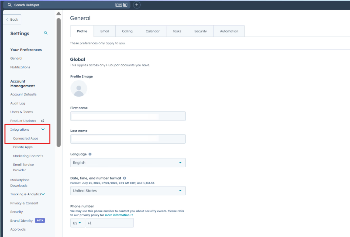The width and height of the screenshot is (350, 237).
Task: Click the info icon beside Date, time, and number format
Action: pos(124,178)
